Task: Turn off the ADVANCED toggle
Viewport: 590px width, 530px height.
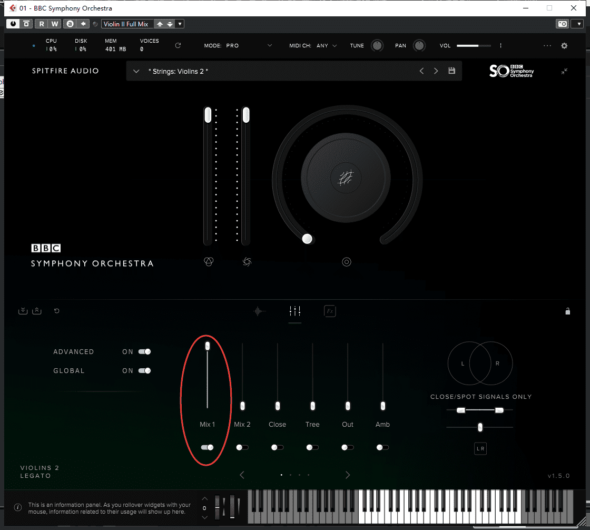Action: [144, 352]
